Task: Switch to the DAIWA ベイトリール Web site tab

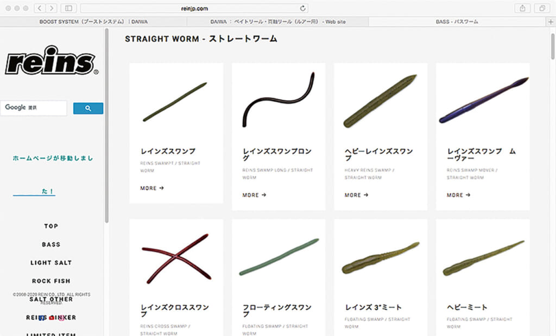Action: 277,22
